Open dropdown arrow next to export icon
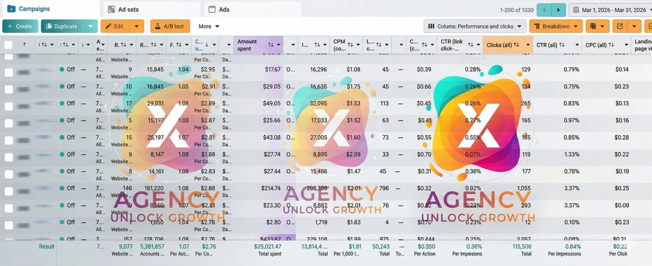This screenshot has height=266, width=652. click(634, 26)
